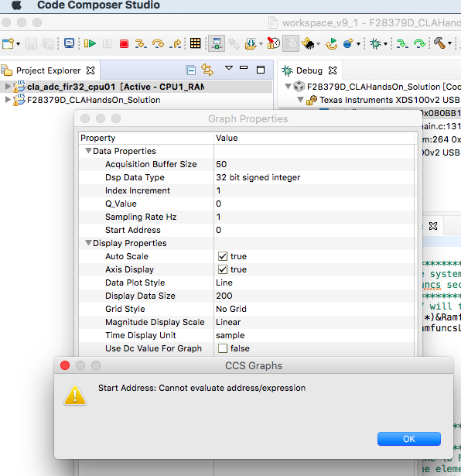
Task: Click the Build hammer icon
Action: [439, 43]
